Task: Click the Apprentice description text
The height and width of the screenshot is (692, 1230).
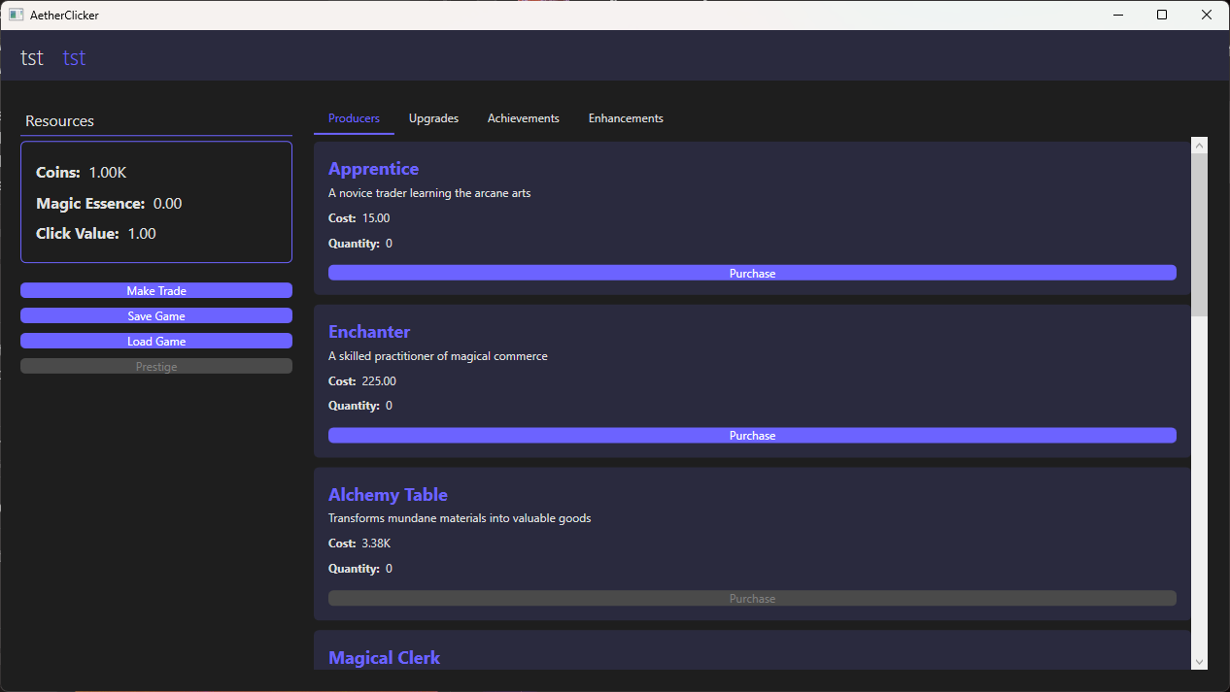Action: coord(429,193)
